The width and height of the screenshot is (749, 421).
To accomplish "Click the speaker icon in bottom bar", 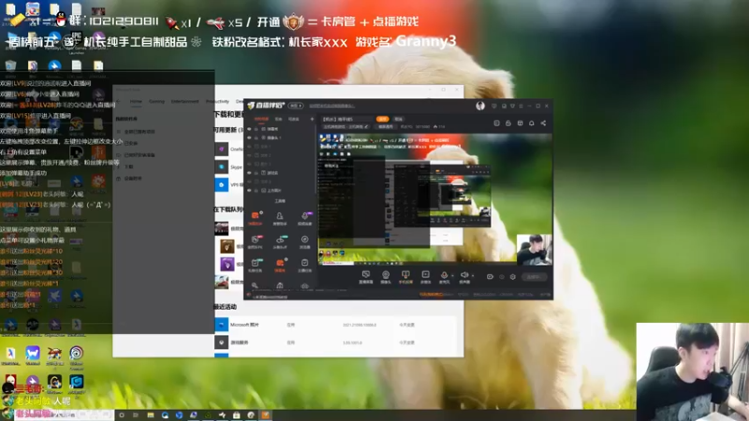I will point(464,276).
